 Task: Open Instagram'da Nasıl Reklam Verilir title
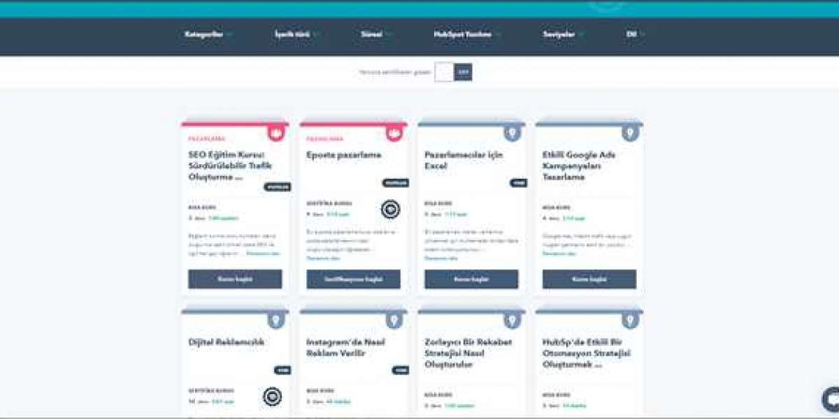(x=345, y=348)
